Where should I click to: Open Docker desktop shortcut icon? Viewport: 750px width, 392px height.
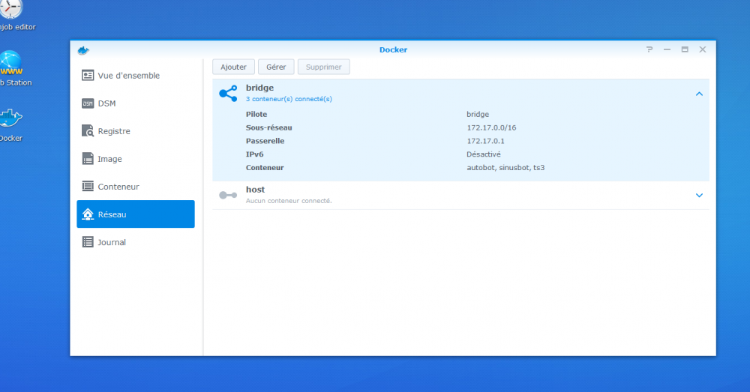point(10,118)
